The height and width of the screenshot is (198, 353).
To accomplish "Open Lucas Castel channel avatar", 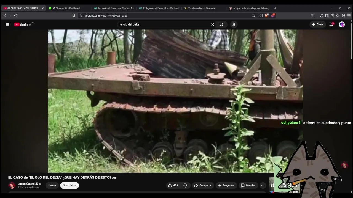I will pos(12,185).
